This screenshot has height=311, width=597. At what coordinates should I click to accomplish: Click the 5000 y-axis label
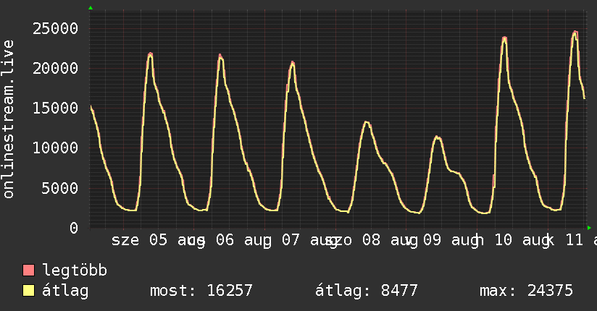click(x=60, y=188)
